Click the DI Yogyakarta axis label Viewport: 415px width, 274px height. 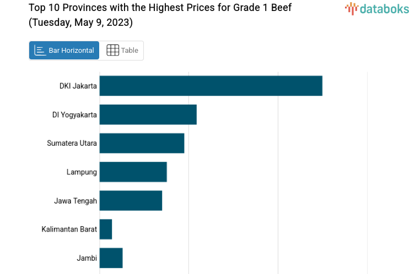pyautogui.click(x=74, y=114)
